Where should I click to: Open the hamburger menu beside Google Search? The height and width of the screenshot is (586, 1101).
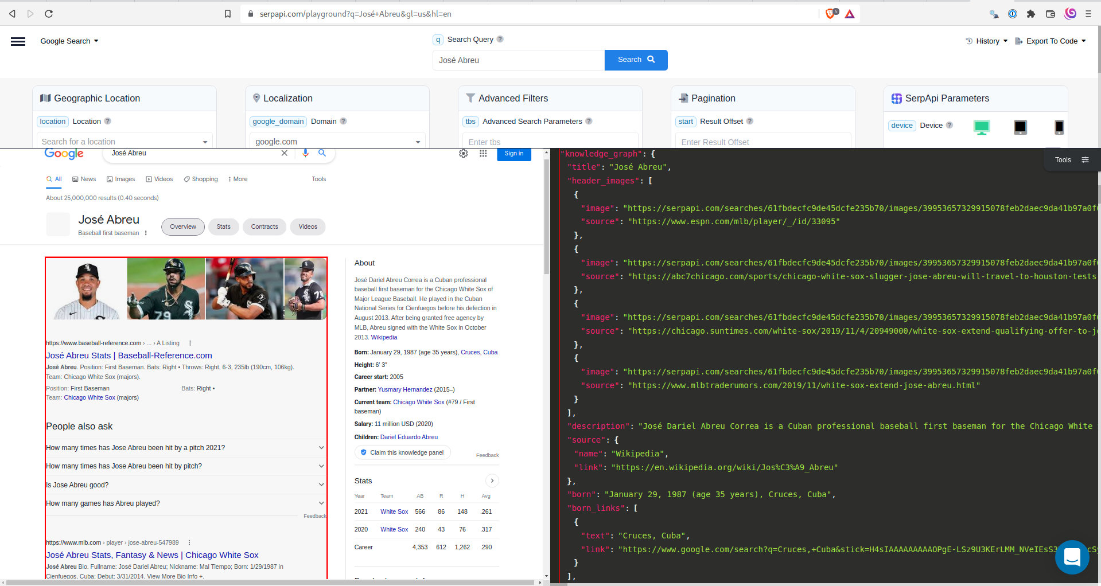tap(18, 41)
